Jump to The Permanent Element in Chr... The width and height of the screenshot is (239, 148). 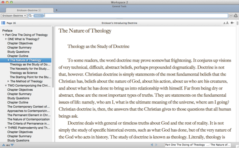(x=29, y=115)
